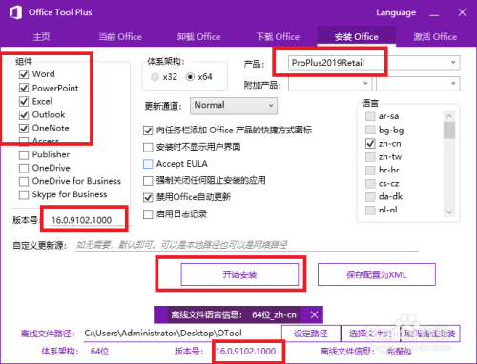Click the 自定义更新源 input field
477x364 pixels.
coord(246,245)
